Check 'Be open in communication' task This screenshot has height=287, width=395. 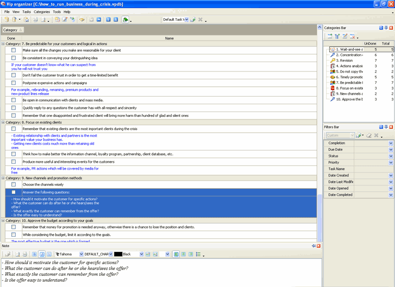14,100
